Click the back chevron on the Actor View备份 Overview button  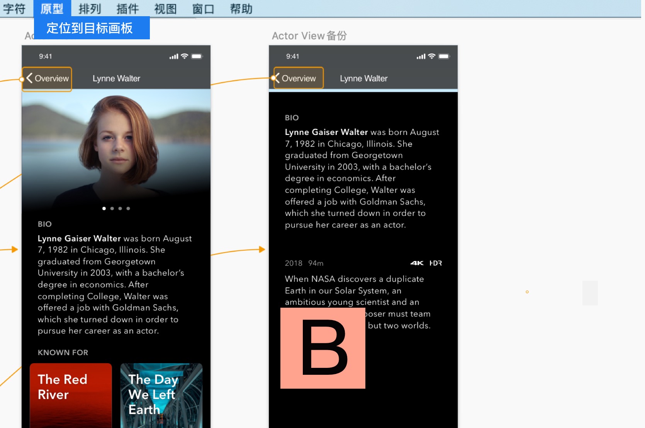pos(277,78)
